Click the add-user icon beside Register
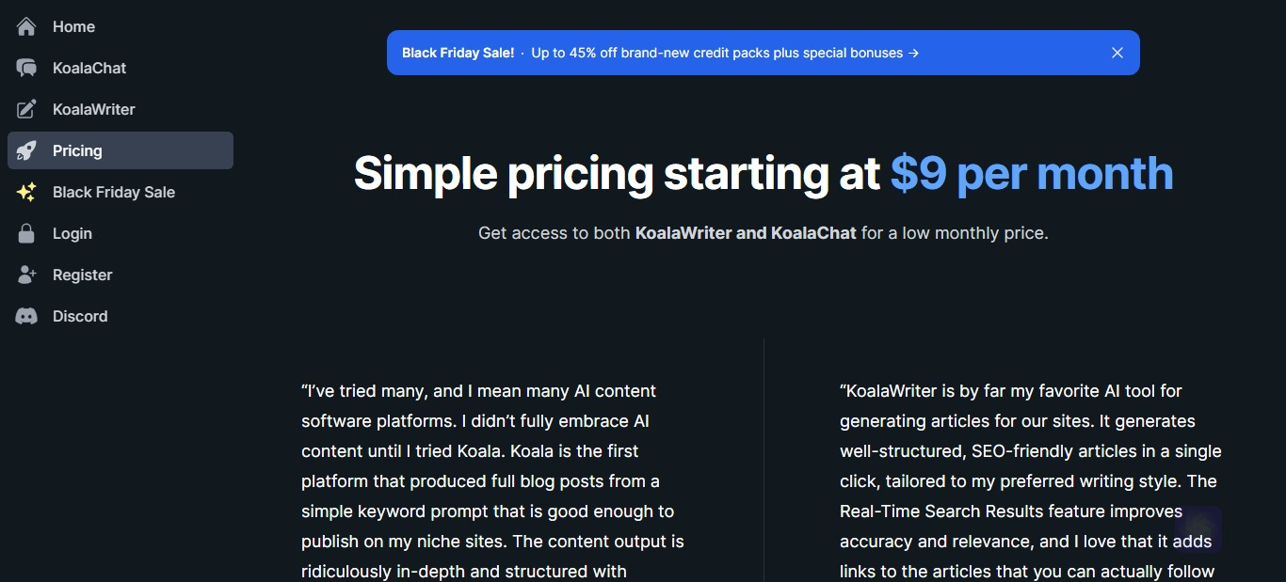Screen dimensions: 1286x582 pyautogui.click(x=26, y=275)
